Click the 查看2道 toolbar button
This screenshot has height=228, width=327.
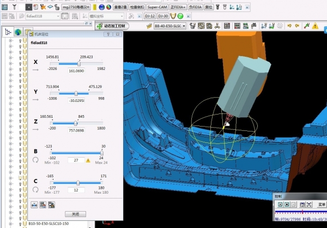click(121, 7)
